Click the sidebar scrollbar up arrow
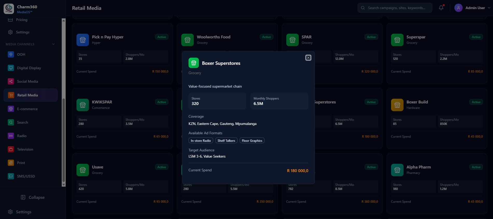 64,20
